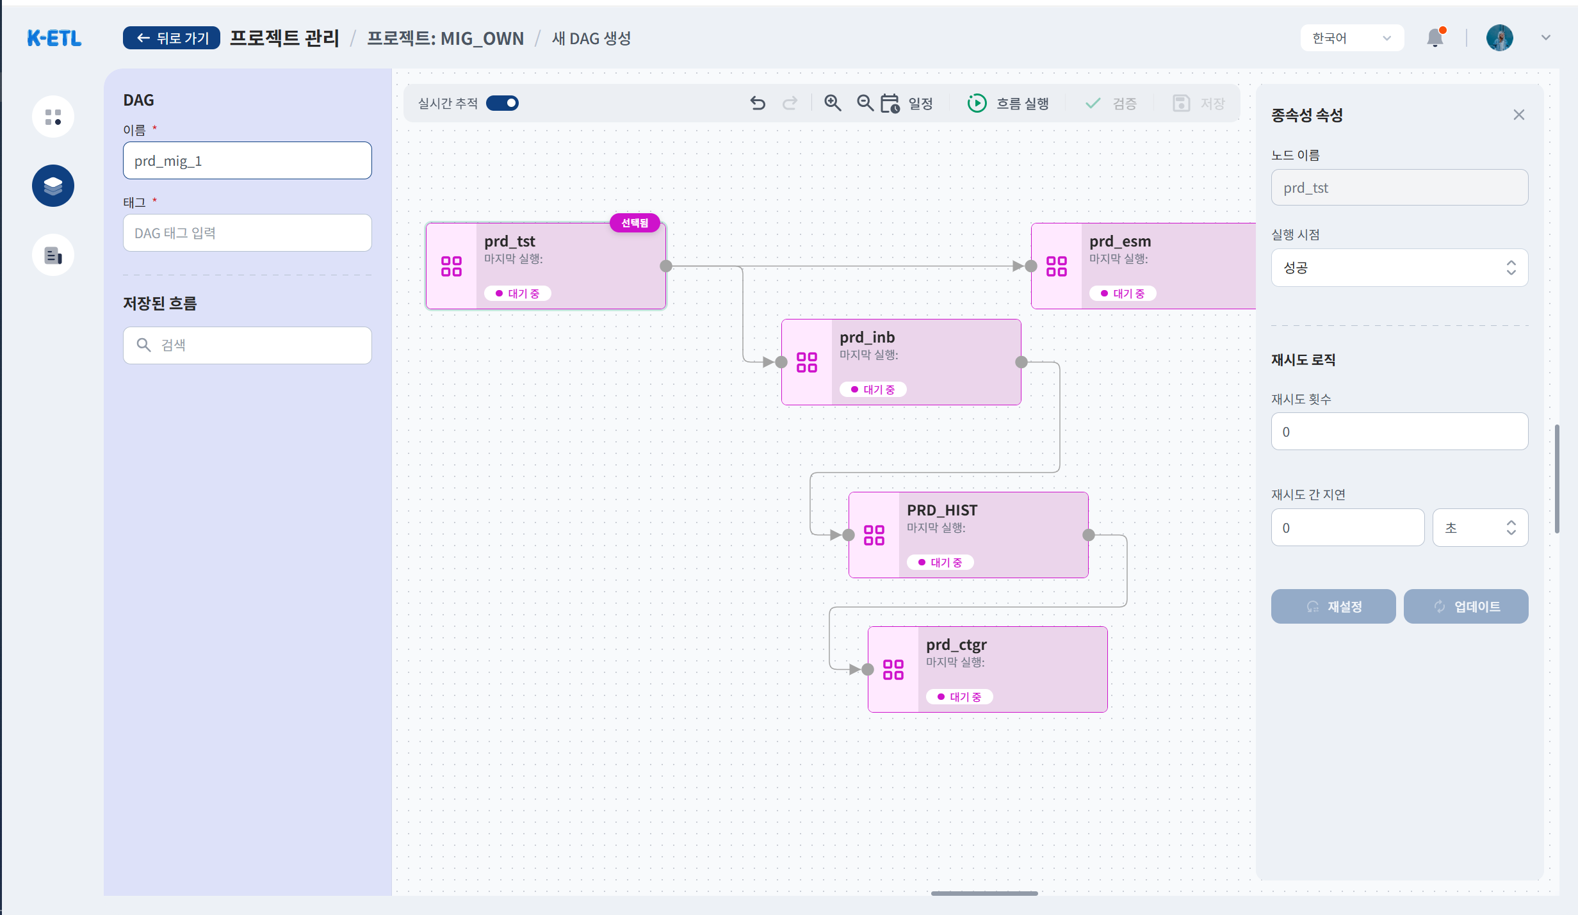This screenshot has width=1578, height=915.
Task: Select the layers project icon in sidebar
Action: 53,186
